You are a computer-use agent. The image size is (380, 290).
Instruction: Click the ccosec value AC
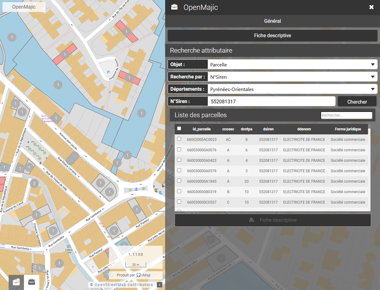(x=228, y=140)
